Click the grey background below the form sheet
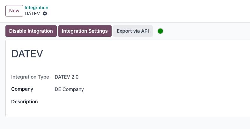 [x=128, y=123]
